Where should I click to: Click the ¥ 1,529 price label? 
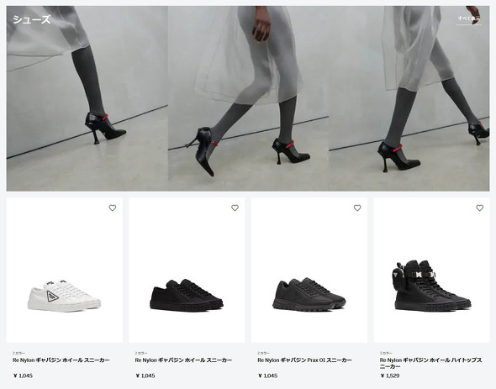(x=390, y=376)
